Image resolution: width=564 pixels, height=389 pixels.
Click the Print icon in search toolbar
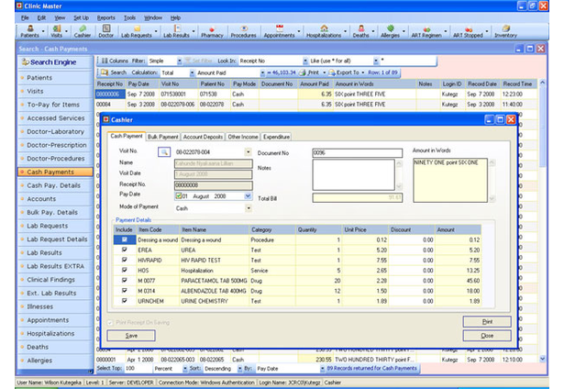click(303, 72)
